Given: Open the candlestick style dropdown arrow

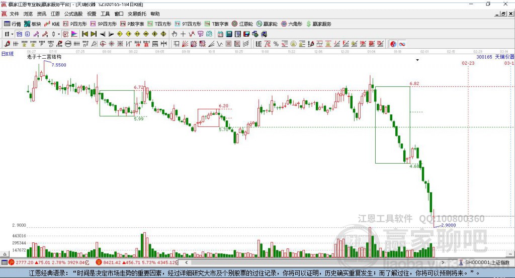Looking at the screenshot, I should click(x=58, y=34).
